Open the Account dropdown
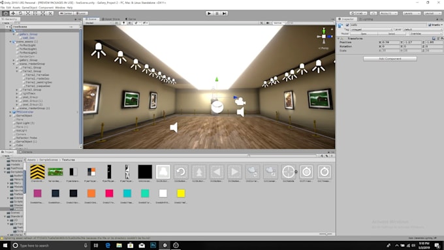Viewport: 444px width, 250px height. pos(388,13)
